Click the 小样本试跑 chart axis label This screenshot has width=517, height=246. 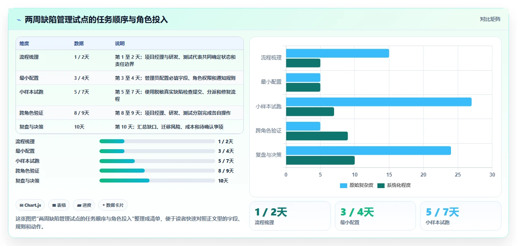pos(268,106)
